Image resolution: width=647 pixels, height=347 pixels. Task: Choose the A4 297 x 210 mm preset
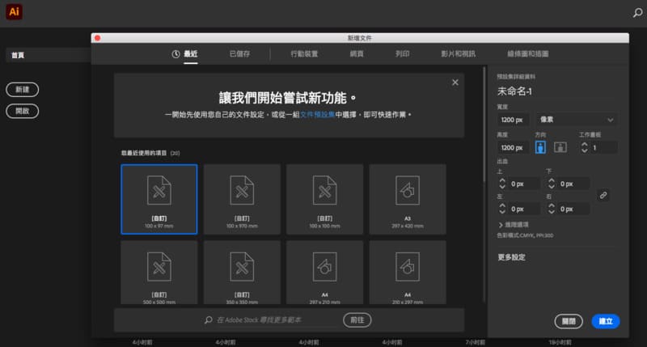(325, 273)
